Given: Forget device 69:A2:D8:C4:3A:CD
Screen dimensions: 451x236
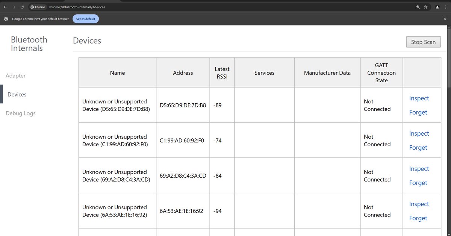Looking at the screenshot, I should [418, 183].
